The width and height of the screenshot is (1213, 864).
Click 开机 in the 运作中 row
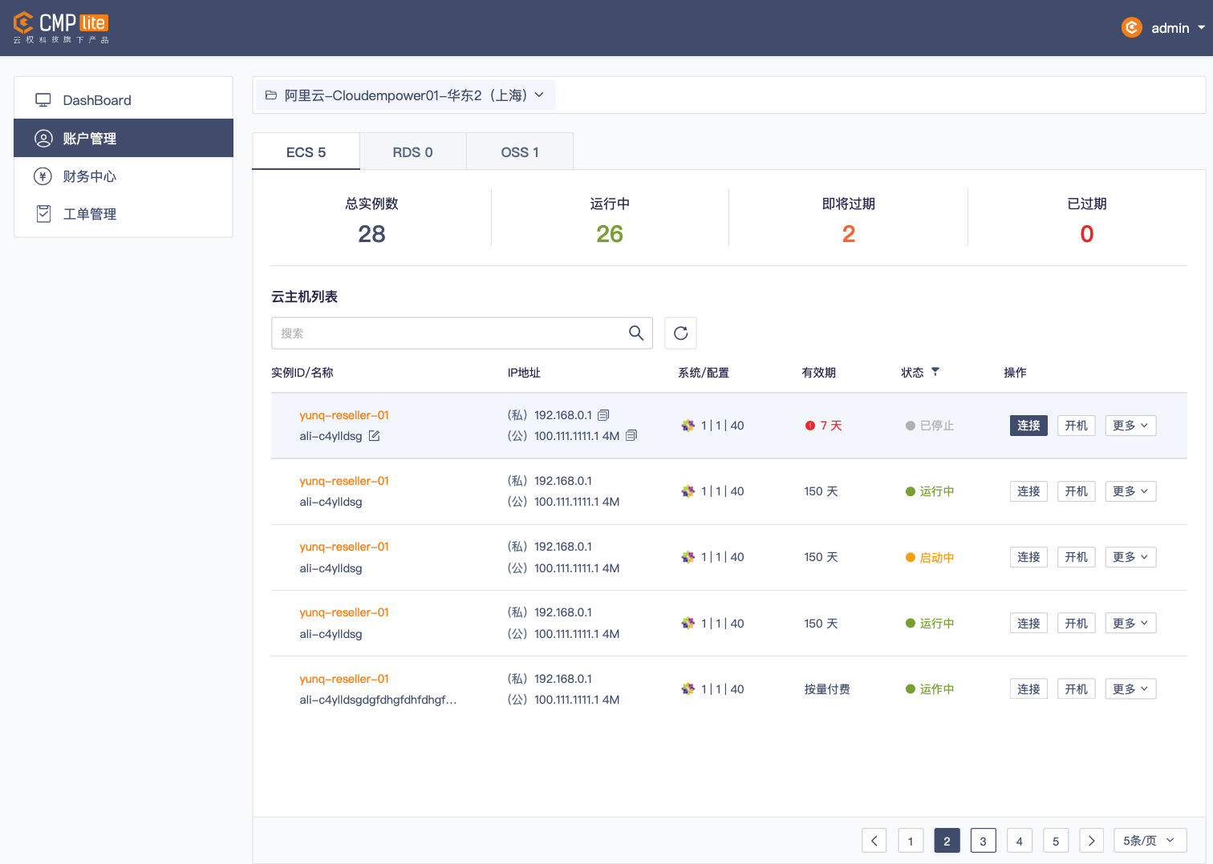pos(1076,689)
